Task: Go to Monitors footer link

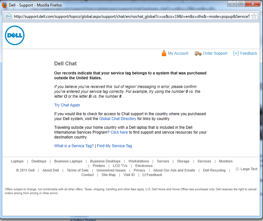Action: click(x=226, y=161)
